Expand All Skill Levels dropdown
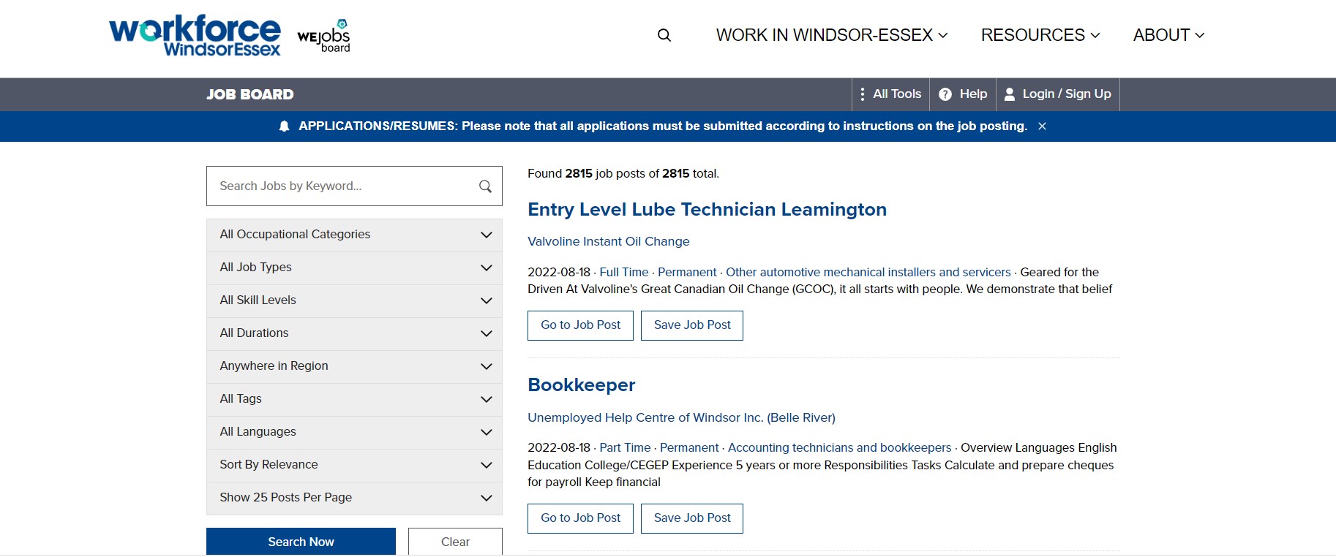 [354, 300]
